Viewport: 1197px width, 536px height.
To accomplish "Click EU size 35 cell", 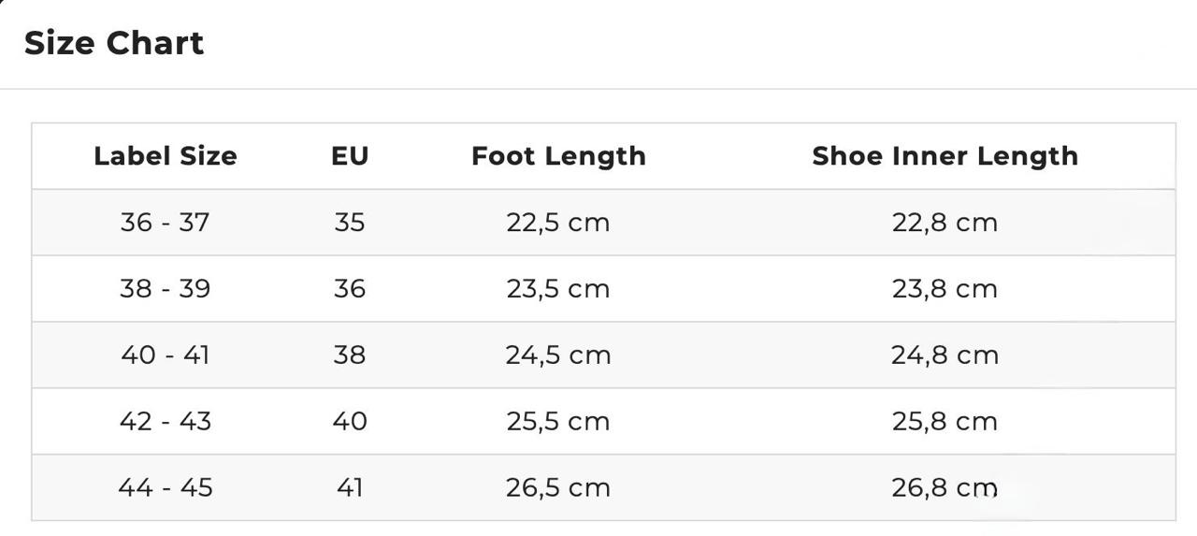I will [x=350, y=223].
